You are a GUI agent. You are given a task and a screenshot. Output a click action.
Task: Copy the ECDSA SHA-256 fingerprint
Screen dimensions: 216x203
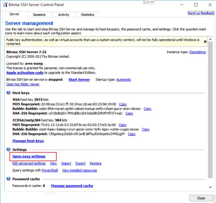click(x=132, y=134)
